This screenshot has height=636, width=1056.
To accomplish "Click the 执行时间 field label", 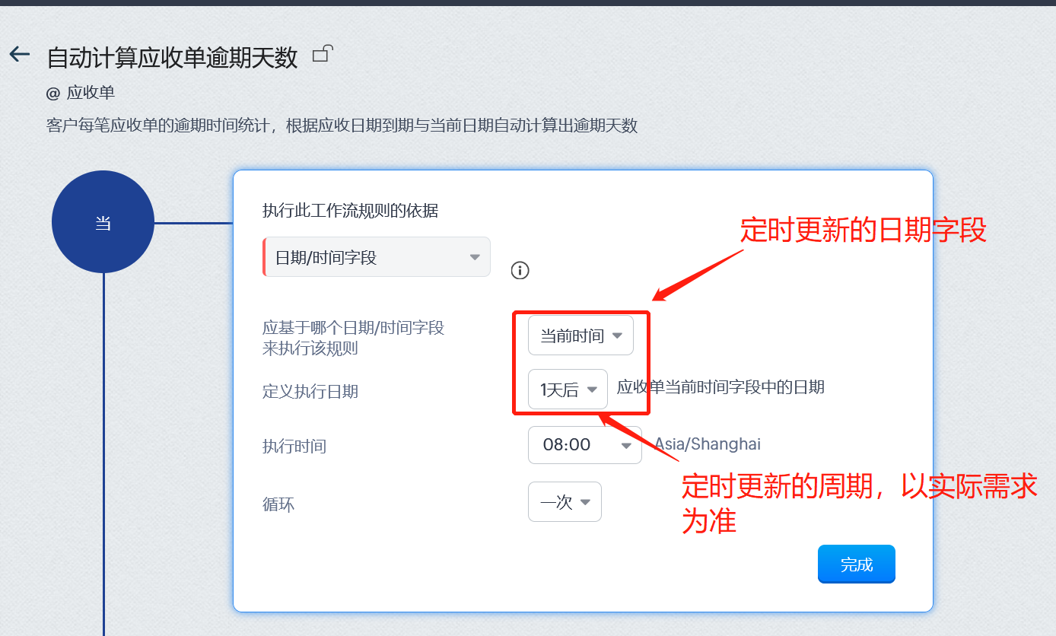I will pyautogui.click(x=294, y=447).
